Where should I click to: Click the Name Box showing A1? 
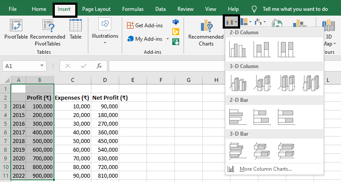[x=21, y=66]
